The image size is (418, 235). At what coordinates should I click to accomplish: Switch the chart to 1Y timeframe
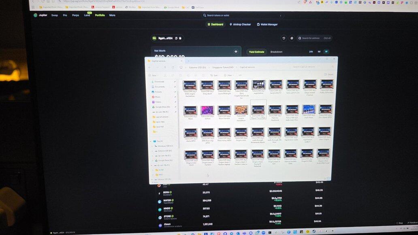(x=326, y=52)
